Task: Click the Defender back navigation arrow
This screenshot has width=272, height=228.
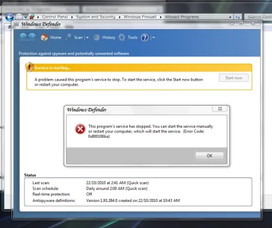Action: 23,37
